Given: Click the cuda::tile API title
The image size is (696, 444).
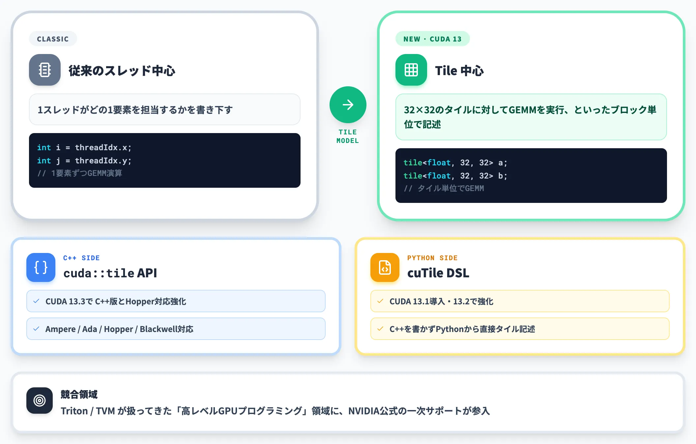Looking at the screenshot, I should tap(110, 273).
